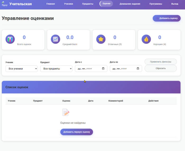Click the Предмет column header
This screenshot has height=151, width=185.
[38, 101]
